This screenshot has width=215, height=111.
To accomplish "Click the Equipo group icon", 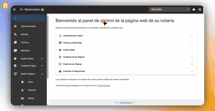I will [22, 98].
